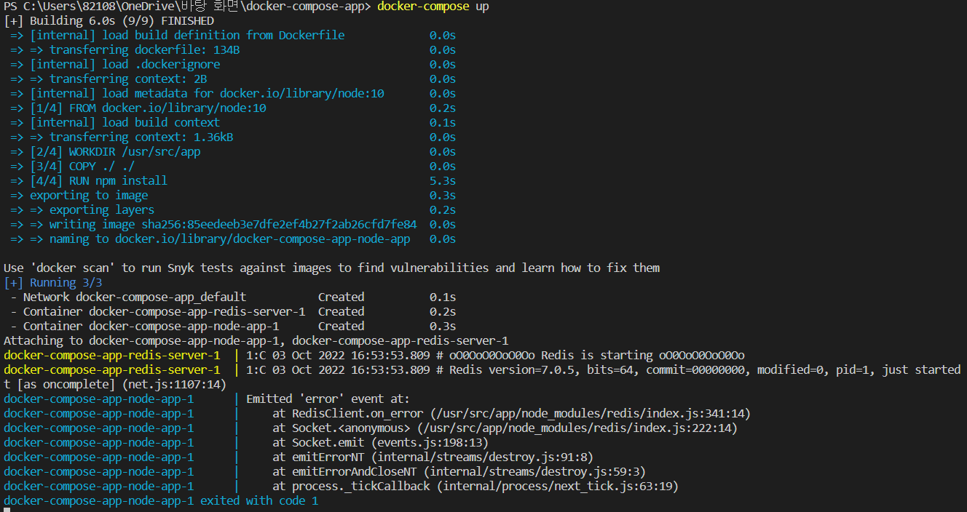Click 'naming to docker.io/library/docker-compose-app-node-app' line

coord(233,239)
